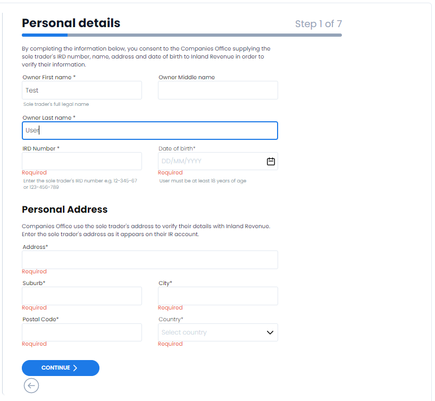The height and width of the screenshot is (401, 435).
Task: Click the IRD Number input box
Action: (x=82, y=161)
